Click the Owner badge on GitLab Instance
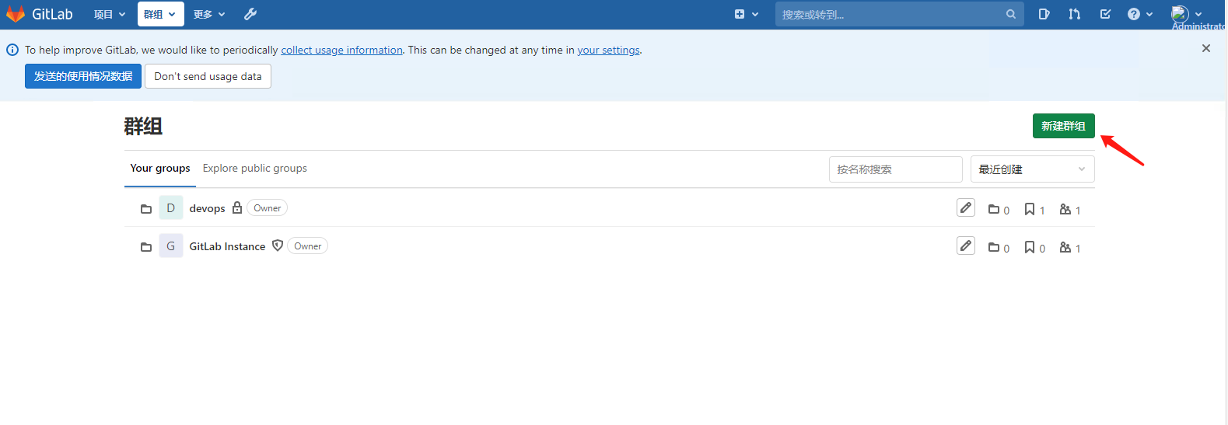This screenshot has width=1228, height=425. (307, 246)
